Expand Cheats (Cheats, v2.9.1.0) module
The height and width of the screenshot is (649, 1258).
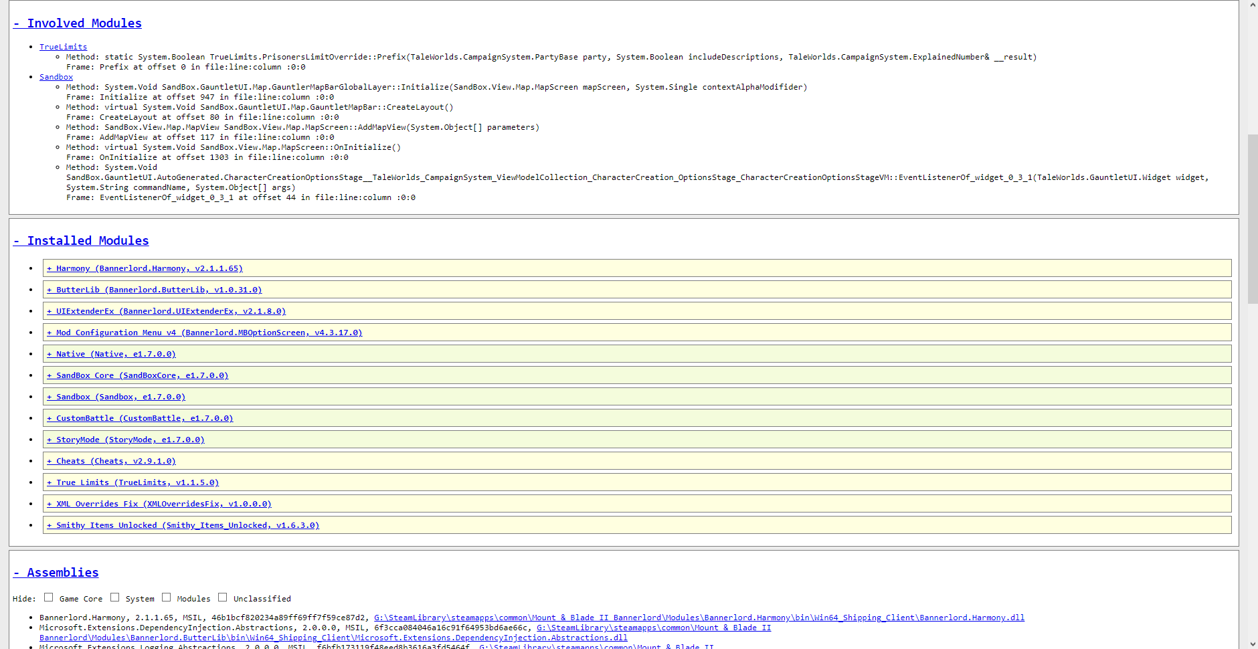coord(111,461)
